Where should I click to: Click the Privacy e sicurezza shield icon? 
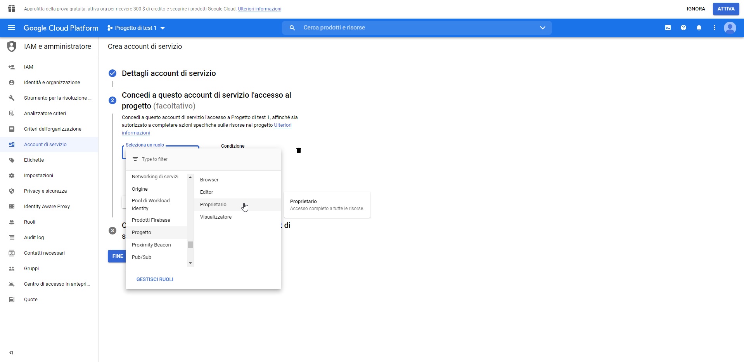tap(12, 191)
